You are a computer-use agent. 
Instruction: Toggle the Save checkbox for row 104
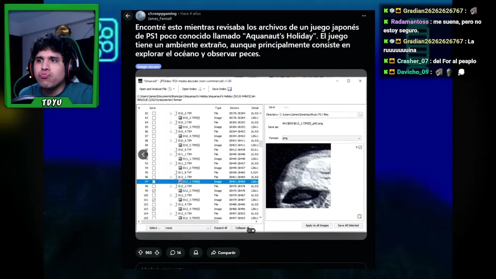[x=154, y=214]
